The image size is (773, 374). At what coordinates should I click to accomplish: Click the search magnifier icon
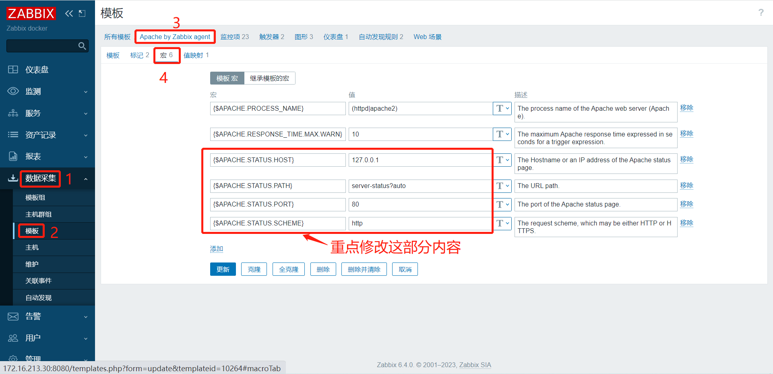[82, 46]
